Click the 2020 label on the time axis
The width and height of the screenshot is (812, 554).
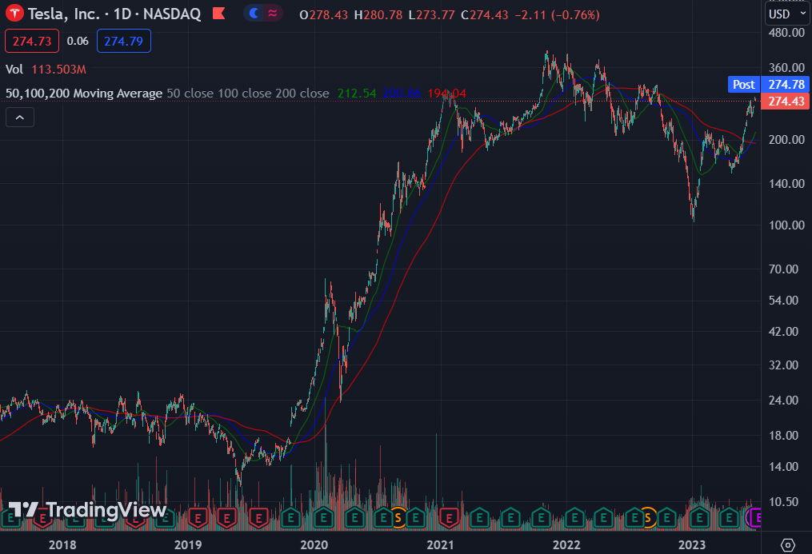pos(314,544)
